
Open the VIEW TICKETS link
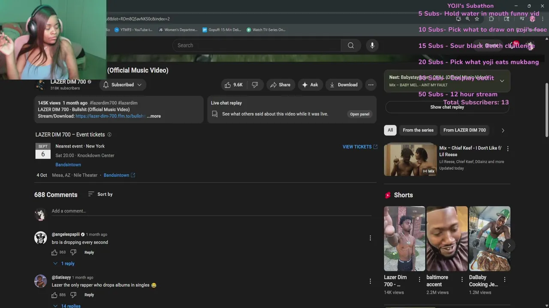click(x=360, y=147)
